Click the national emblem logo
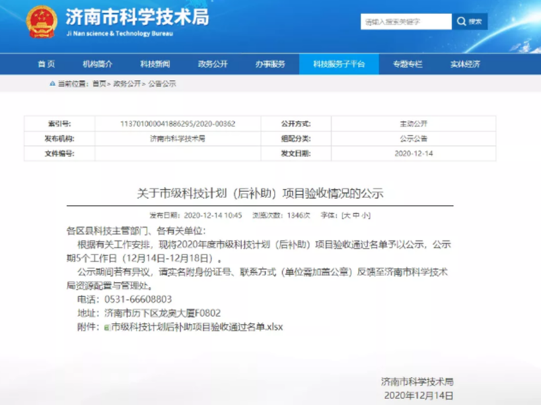This screenshot has height=405, width=541. point(40,21)
